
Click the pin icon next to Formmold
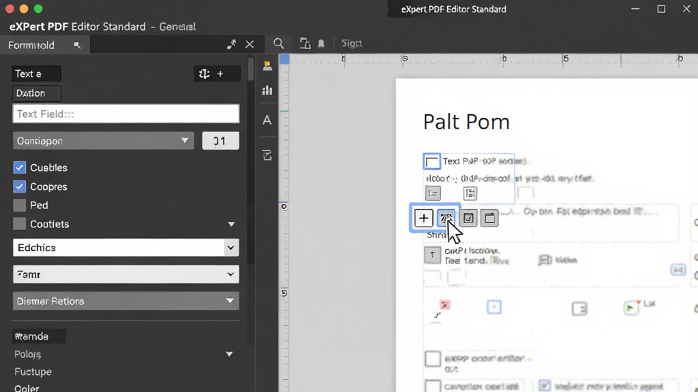point(77,46)
